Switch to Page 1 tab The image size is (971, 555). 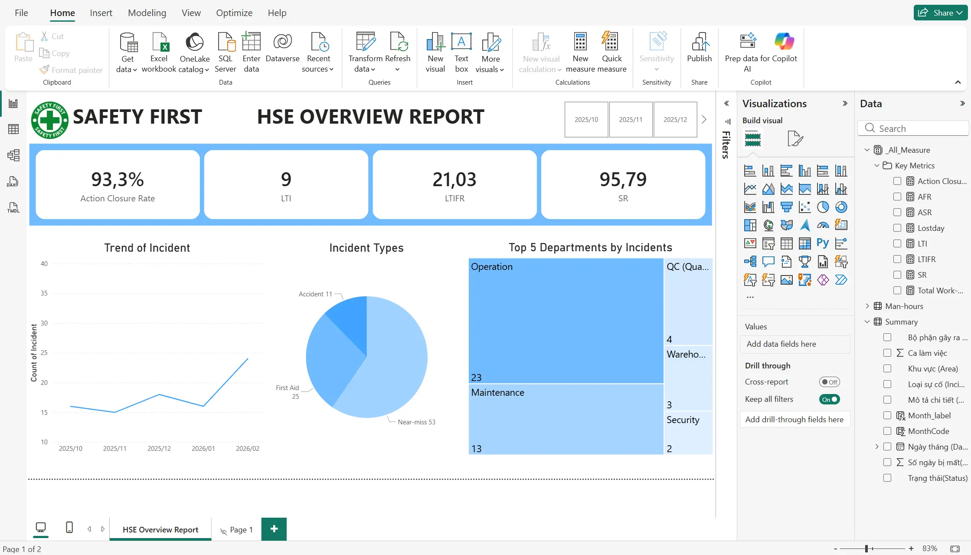tap(236, 529)
